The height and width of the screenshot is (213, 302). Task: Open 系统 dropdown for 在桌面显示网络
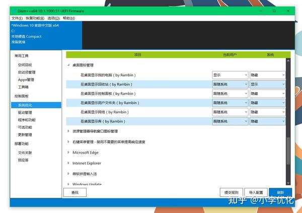[x=268, y=112]
